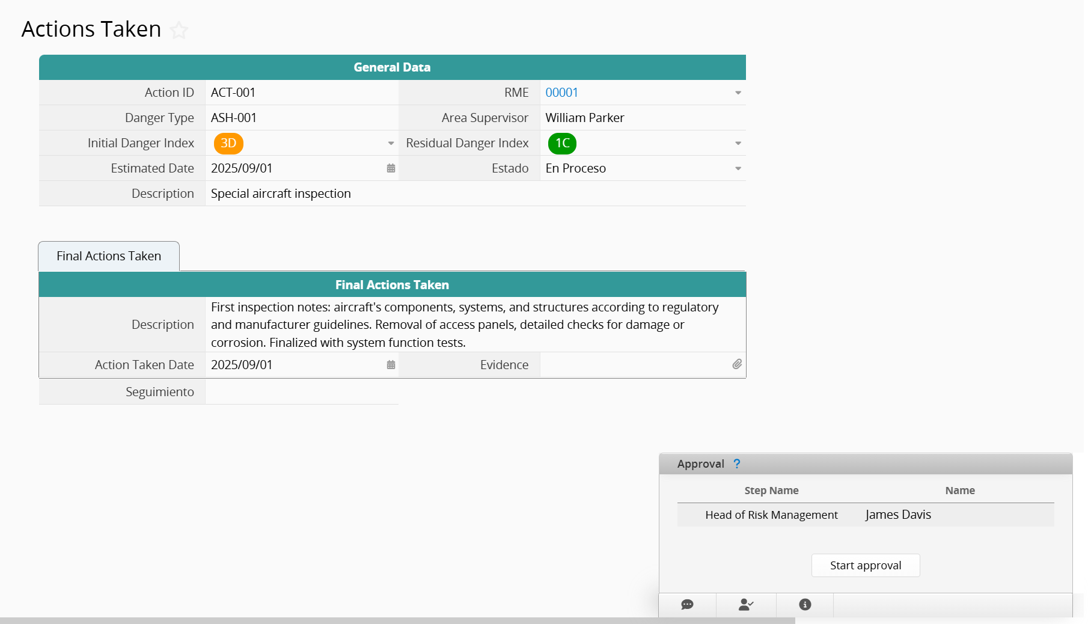Select the green 1C residual index badge

pos(562,143)
